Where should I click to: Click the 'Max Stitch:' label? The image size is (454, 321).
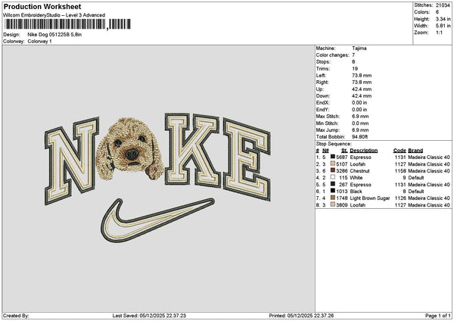328,117
